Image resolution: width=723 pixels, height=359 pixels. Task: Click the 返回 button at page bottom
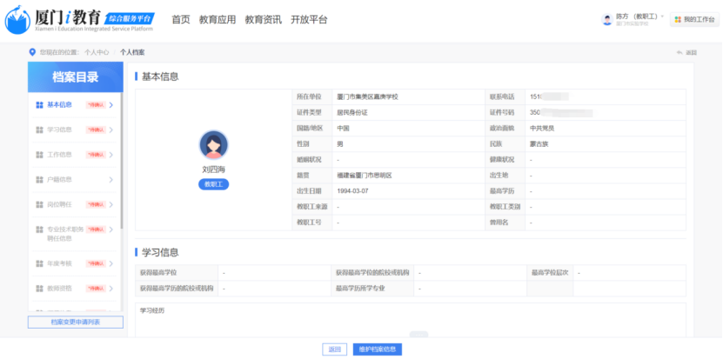(x=334, y=349)
